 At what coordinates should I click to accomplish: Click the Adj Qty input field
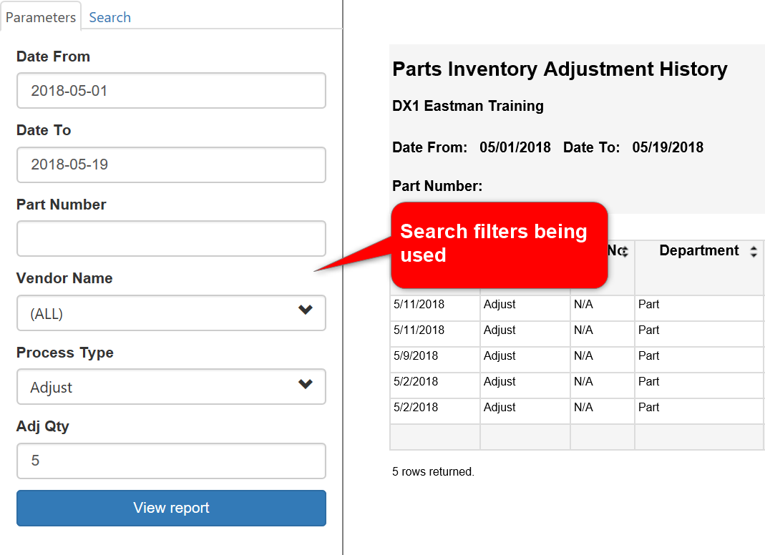coord(171,461)
